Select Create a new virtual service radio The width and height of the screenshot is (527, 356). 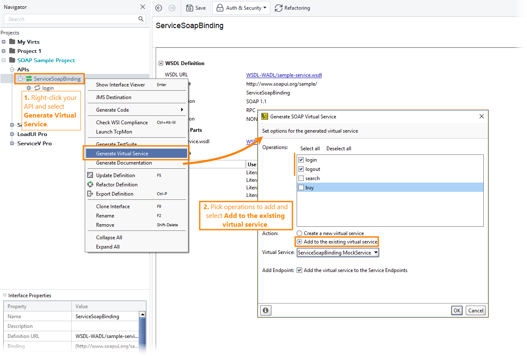coord(299,233)
